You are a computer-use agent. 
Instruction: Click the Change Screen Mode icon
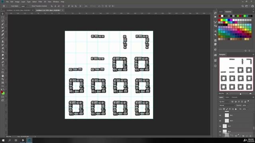[x=3, y=100]
